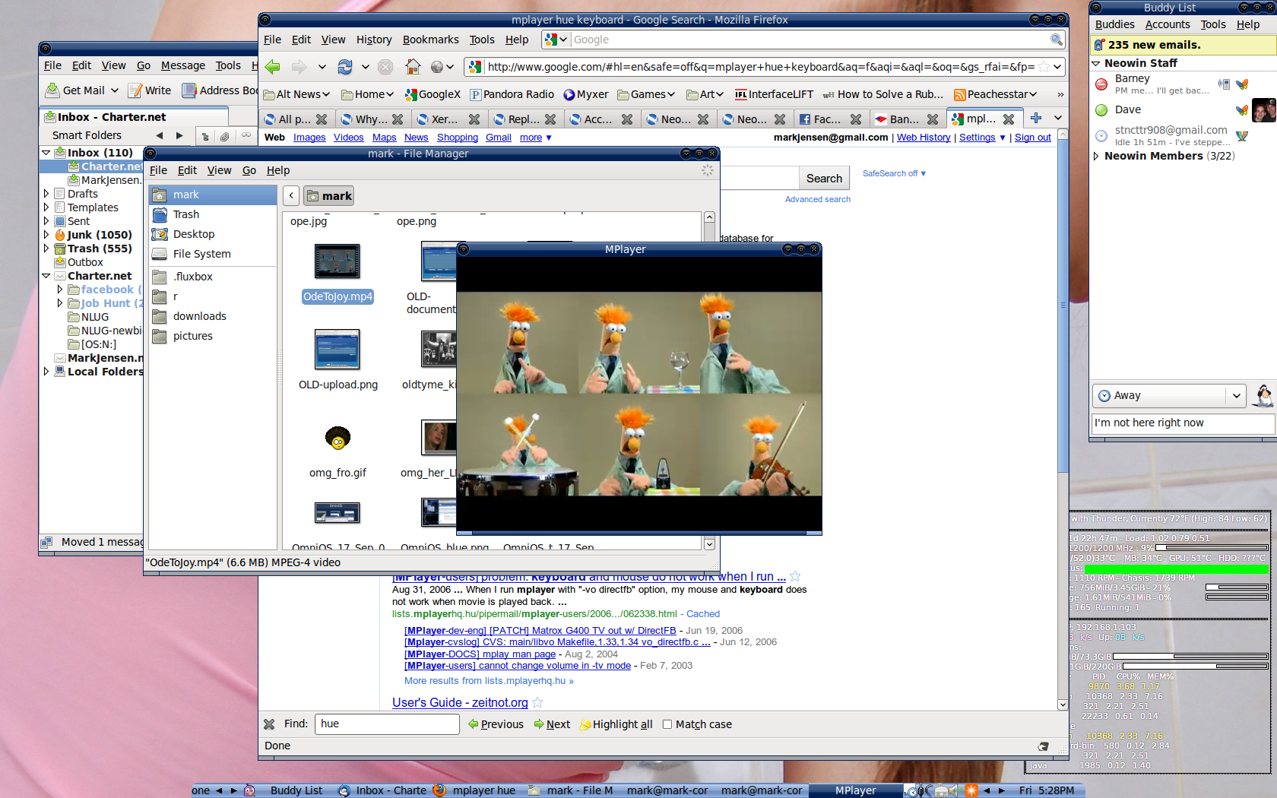Click the Write message icon
The width and height of the screenshot is (1277, 798).
(150, 90)
